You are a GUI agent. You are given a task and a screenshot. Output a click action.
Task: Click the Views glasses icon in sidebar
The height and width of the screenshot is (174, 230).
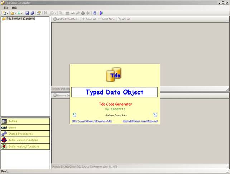(4, 127)
